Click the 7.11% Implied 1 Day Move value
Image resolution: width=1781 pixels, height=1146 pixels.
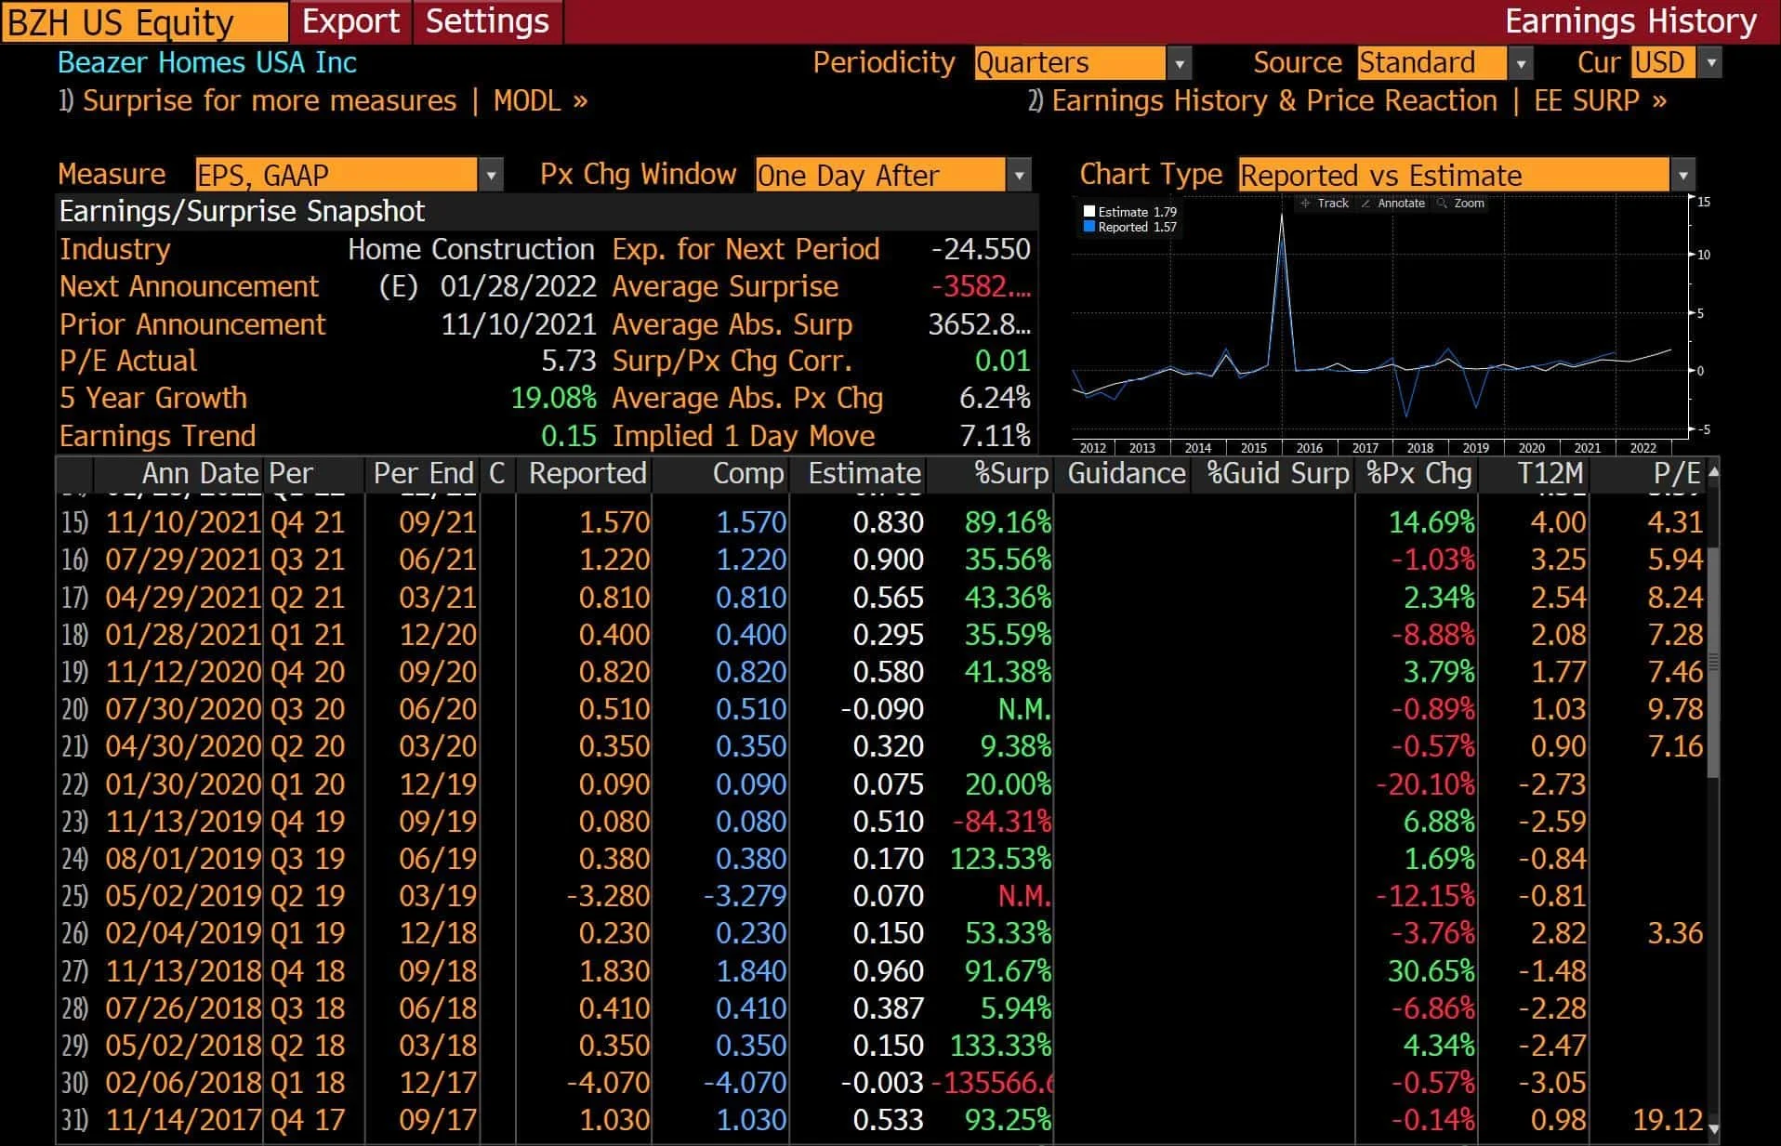pos(995,436)
